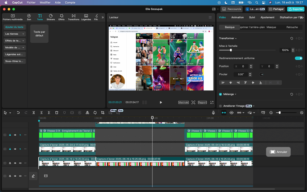The image size is (307, 192).
Task: Switch to the Animation tab
Action: pyautogui.click(x=237, y=18)
